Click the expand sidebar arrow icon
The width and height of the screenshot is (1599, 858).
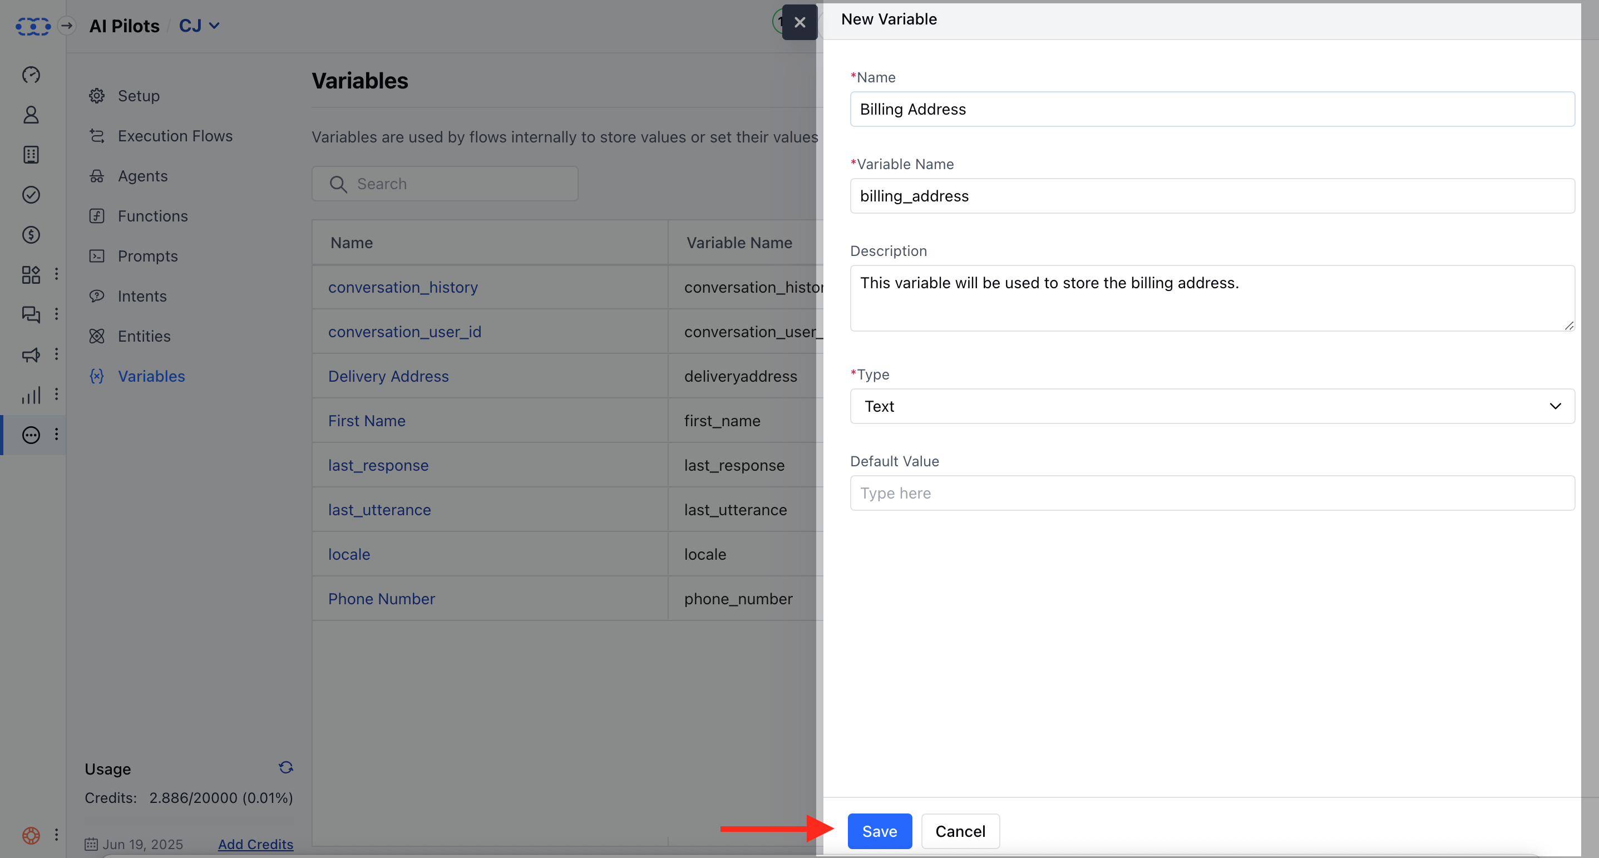66,26
